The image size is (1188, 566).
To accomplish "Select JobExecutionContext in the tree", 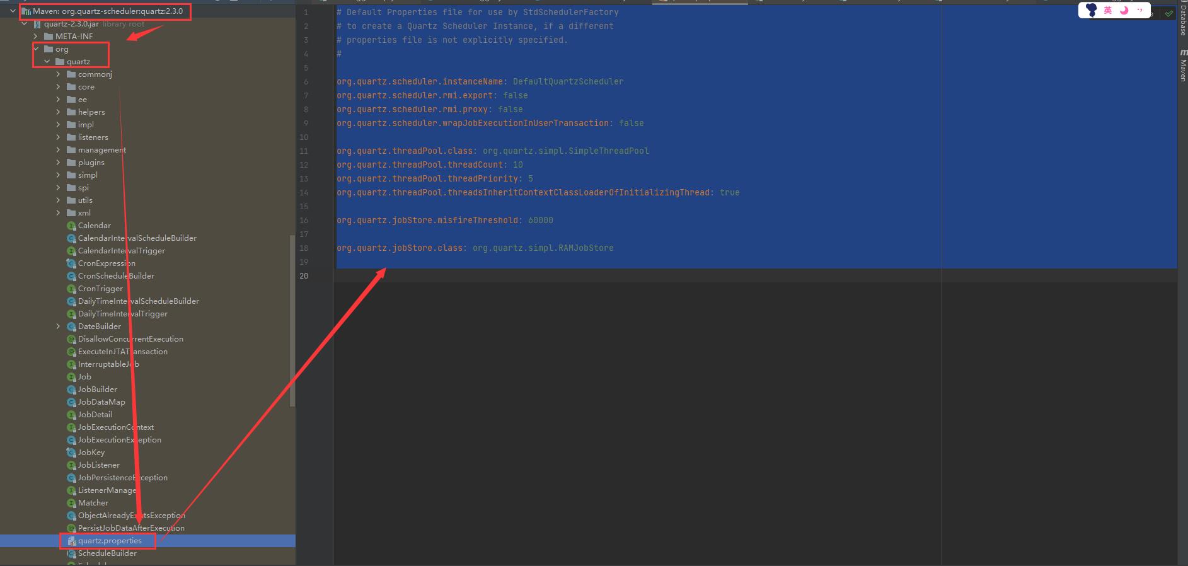I will [x=116, y=427].
